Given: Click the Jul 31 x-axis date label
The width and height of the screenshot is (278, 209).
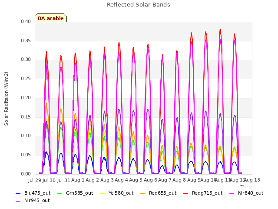Looking at the screenshot, I should tap(63, 180).
